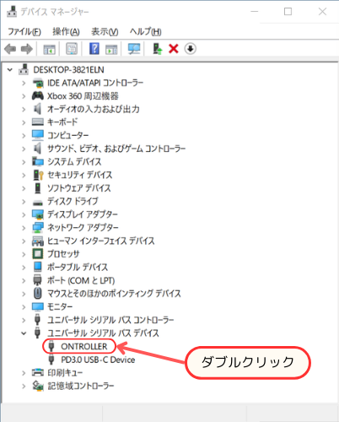
Task: Click the Back arrow toolbar icon
Action: [10, 49]
